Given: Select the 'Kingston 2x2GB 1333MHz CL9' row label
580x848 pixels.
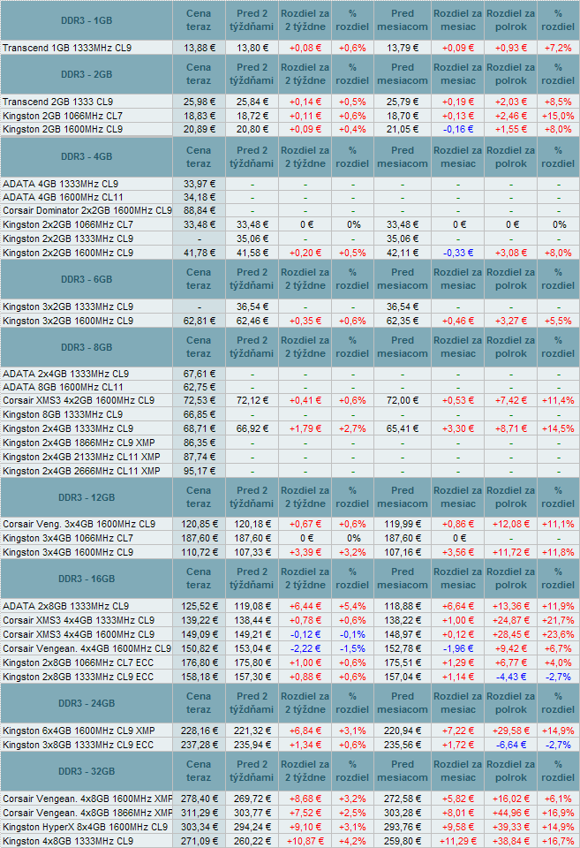Looking at the screenshot, I should tap(68, 238).
